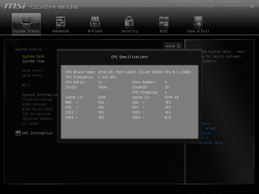Click the Select key hint text
Viewport: 259px width, 194px height.
pos(210,128)
